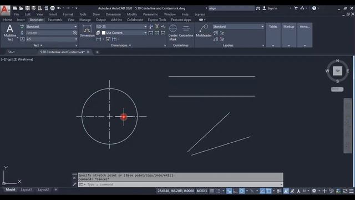Click the check spelling icon in the Text panel
The width and height of the screenshot is (355, 200).
22,27
